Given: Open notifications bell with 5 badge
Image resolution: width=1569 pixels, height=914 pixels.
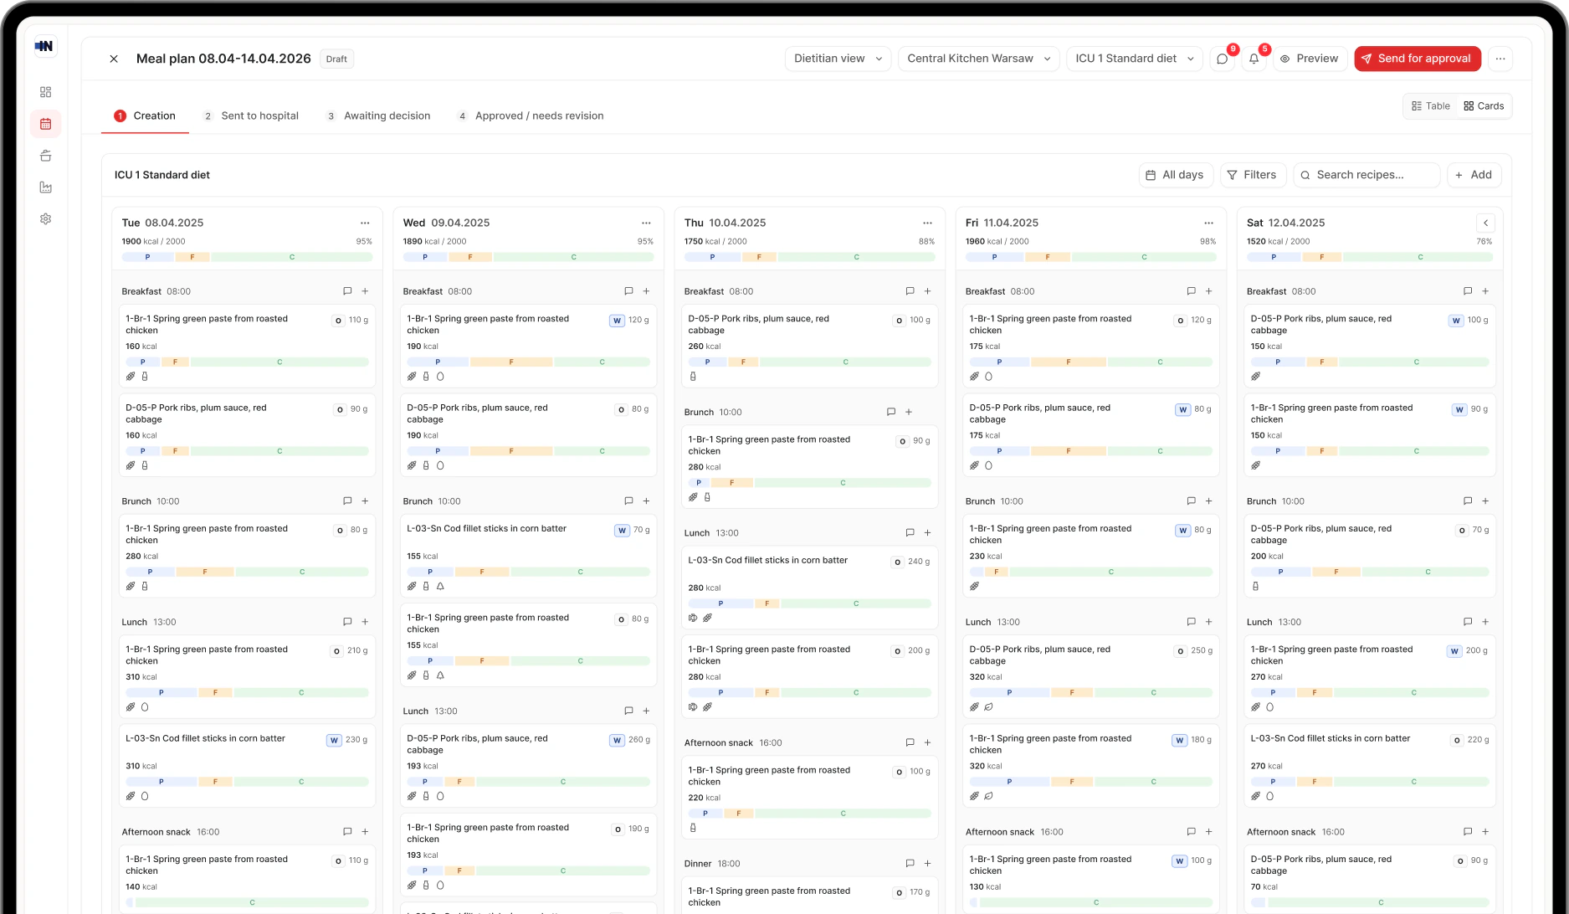Looking at the screenshot, I should 1254,59.
